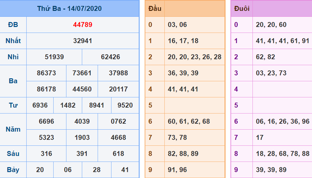Select second prize number 62426

click(110, 57)
